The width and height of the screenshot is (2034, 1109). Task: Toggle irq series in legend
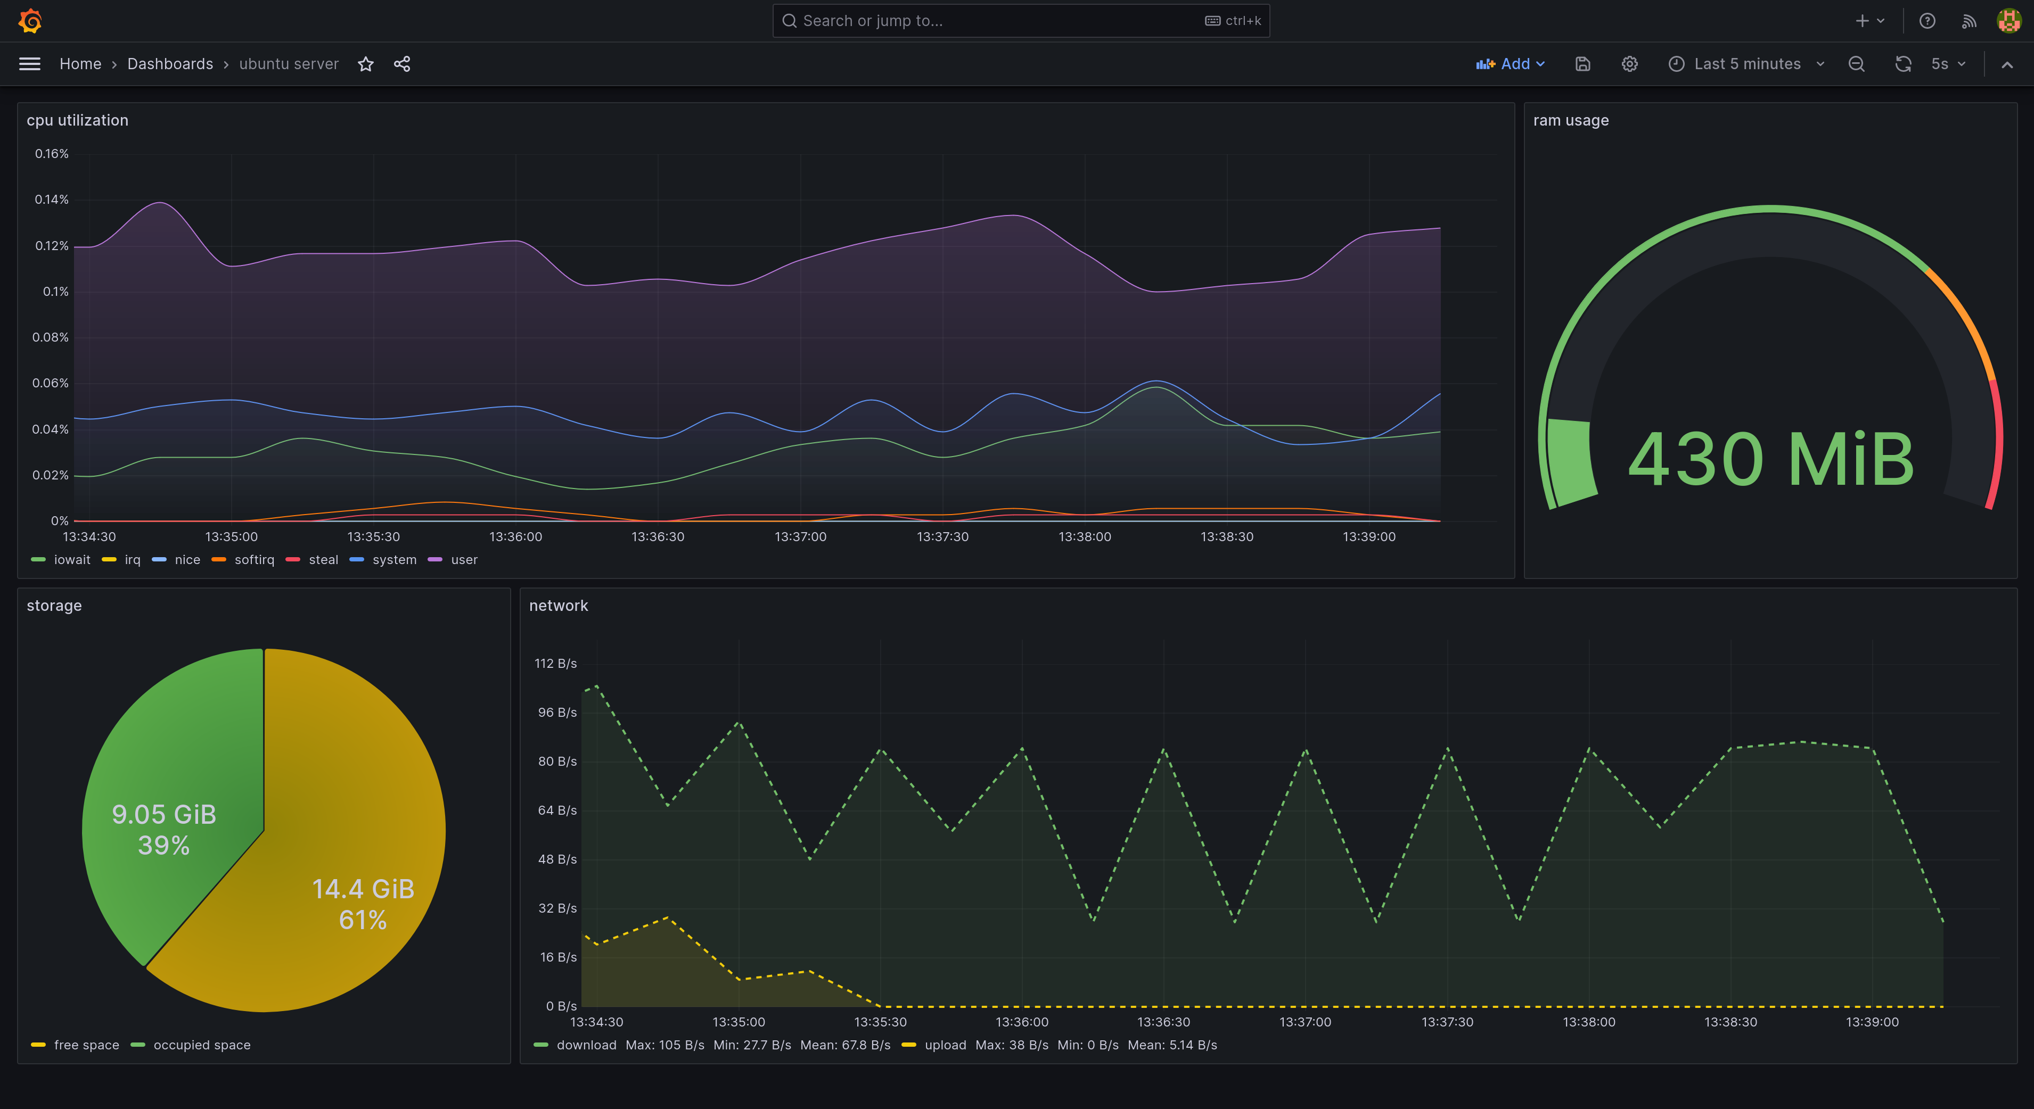pos(133,560)
